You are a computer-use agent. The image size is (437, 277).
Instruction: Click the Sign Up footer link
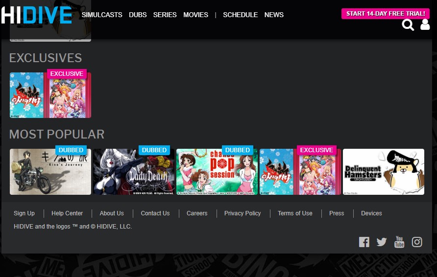tap(24, 213)
